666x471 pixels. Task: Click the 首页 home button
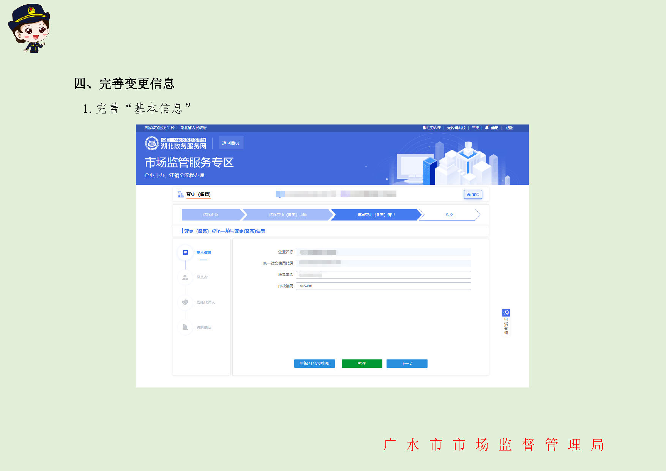click(473, 194)
